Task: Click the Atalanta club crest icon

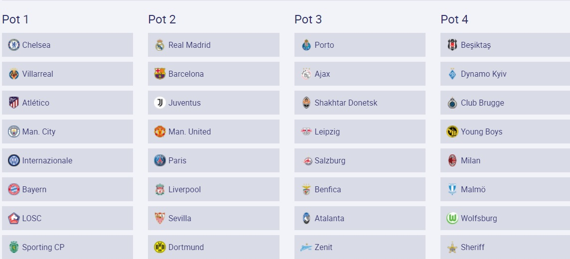Action: [x=306, y=218]
